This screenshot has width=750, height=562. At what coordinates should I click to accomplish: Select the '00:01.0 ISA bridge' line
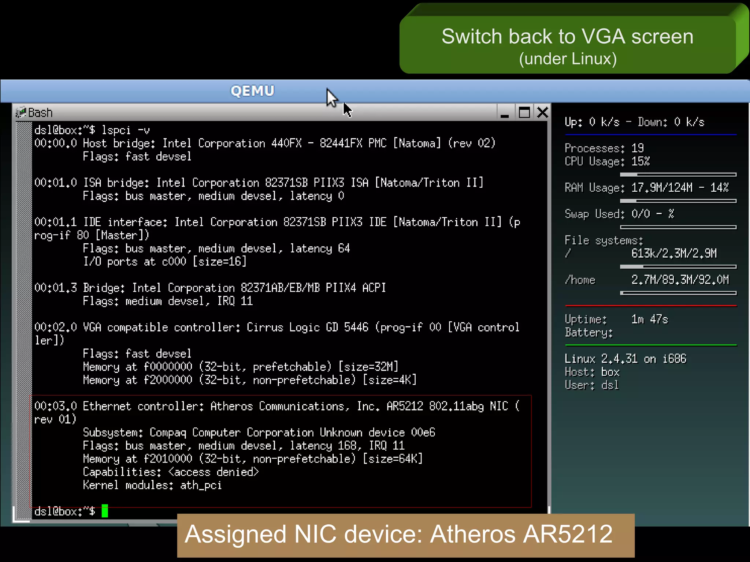pos(259,183)
